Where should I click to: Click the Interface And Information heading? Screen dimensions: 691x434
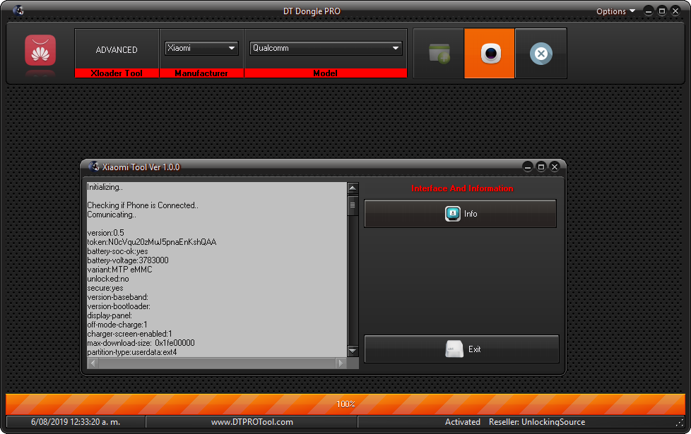[462, 188]
